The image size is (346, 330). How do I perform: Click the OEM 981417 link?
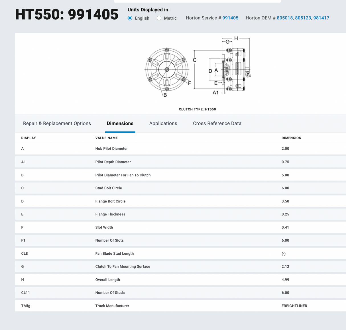pos(321,18)
